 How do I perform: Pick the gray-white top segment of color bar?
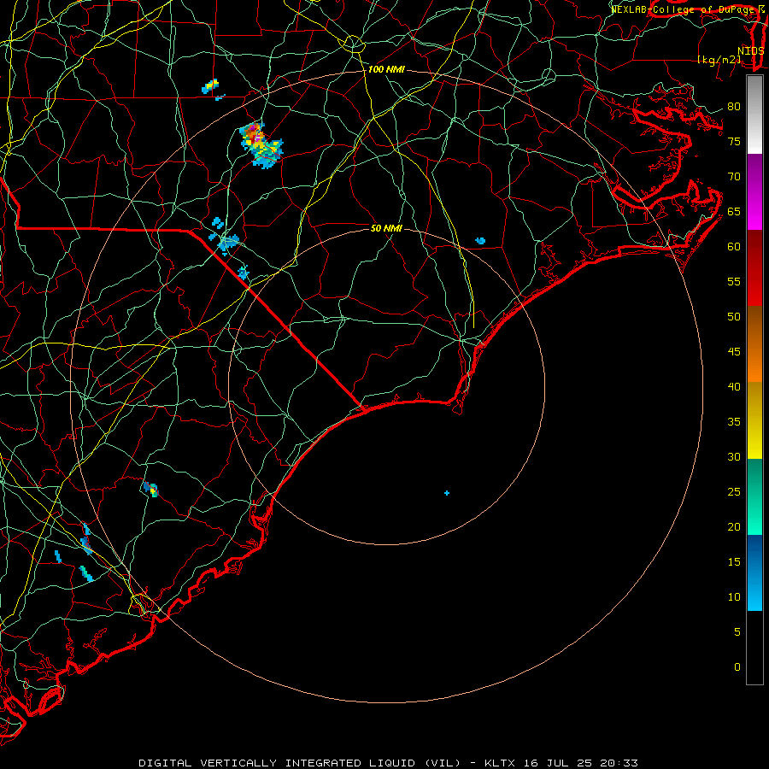pyautogui.click(x=754, y=114)
